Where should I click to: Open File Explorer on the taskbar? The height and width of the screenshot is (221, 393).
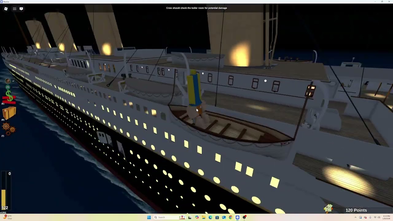(204, 217)
